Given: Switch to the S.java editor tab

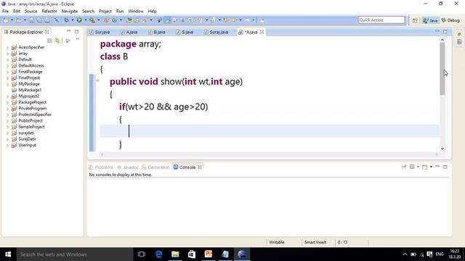Looking at the screenshot, I should pos(185,32).
